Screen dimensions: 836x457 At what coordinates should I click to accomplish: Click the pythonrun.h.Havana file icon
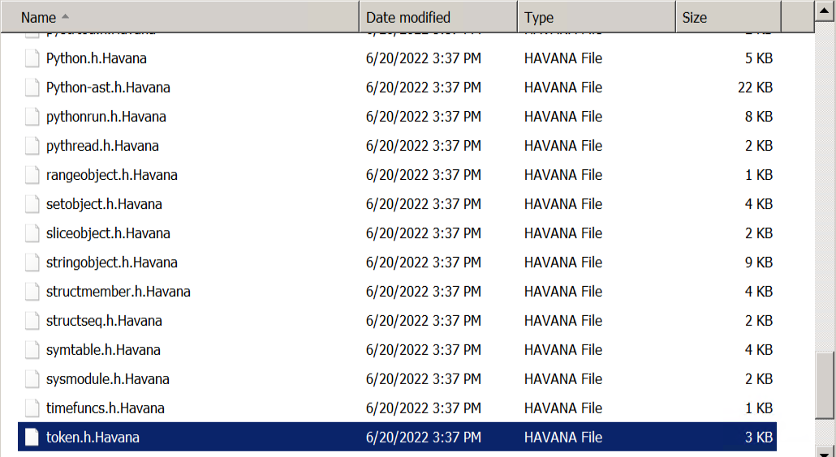32,117
